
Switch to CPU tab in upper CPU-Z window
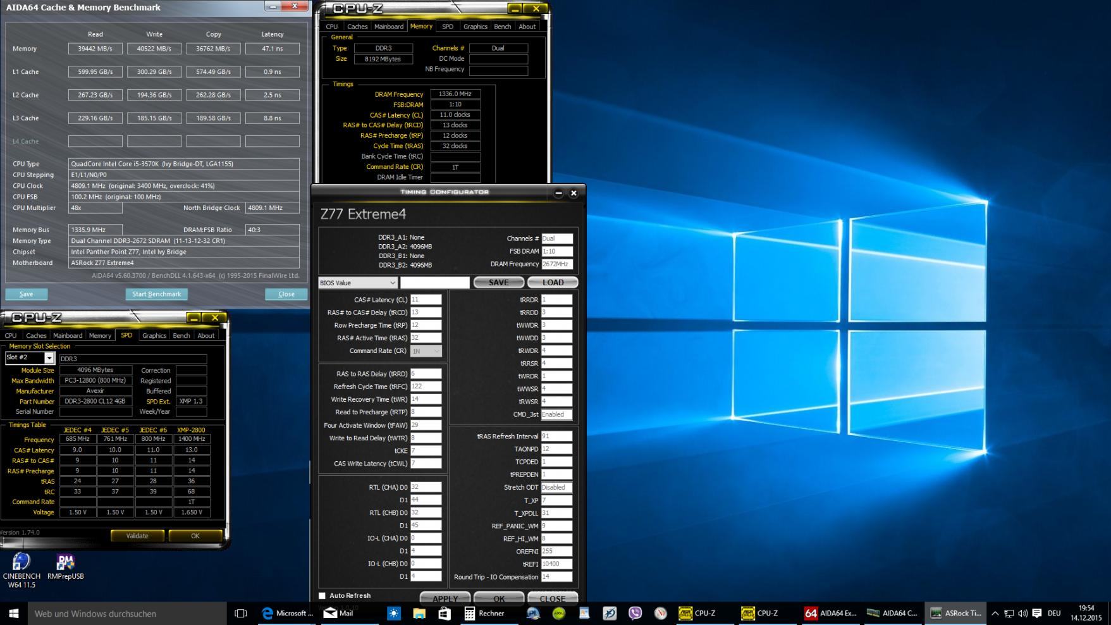pos(331,27)
